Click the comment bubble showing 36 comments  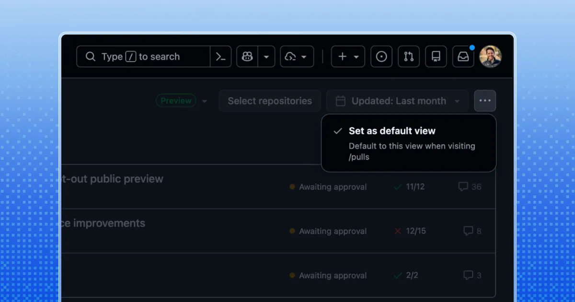pos(470,186)
